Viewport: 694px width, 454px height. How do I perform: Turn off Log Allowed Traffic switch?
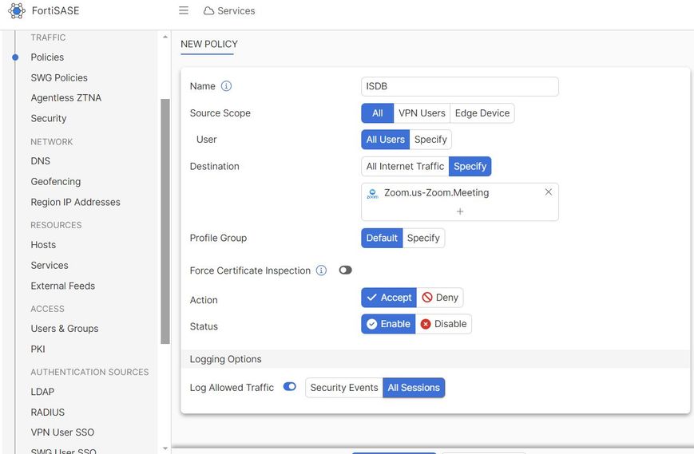[x=290, y=387]
